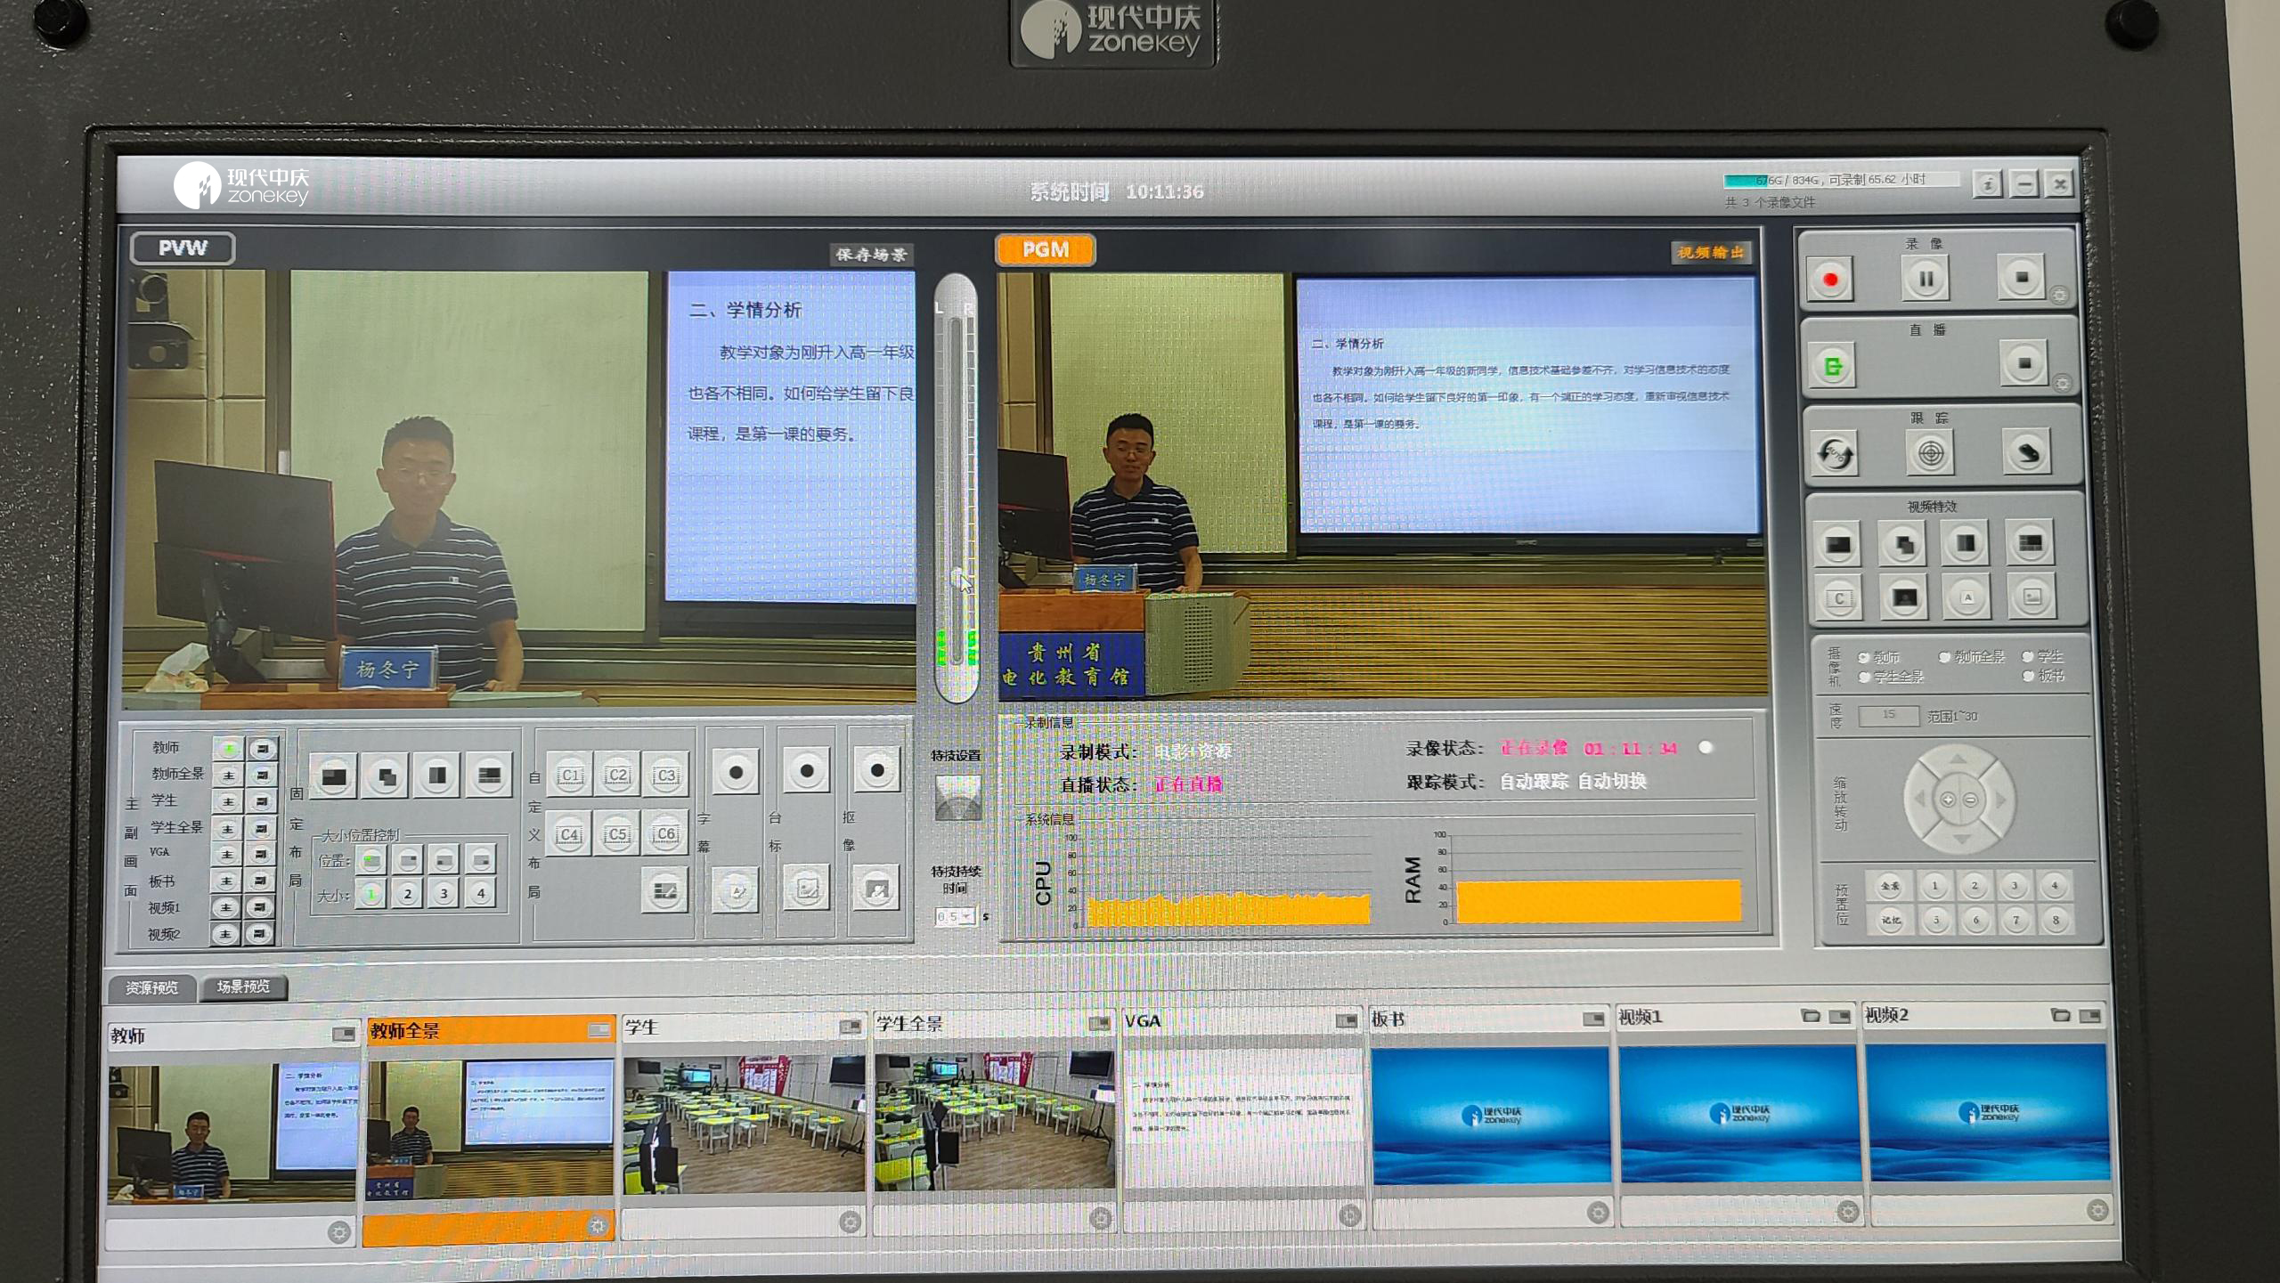Switch to 资源预览 tab

[x=151, y=987]
